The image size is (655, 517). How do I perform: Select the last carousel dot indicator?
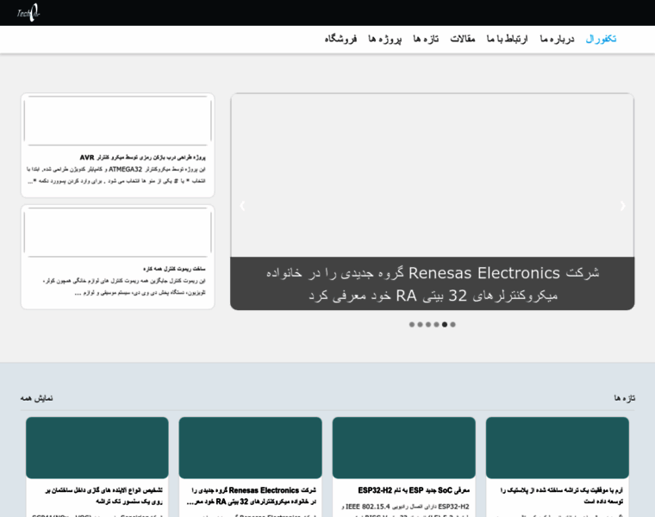452,325
